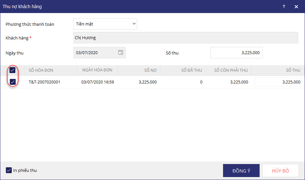This screenshot has width=305, height=180.
Task: Sort by NGÀY HÓA ĐƠN column header
Action: 97,70
